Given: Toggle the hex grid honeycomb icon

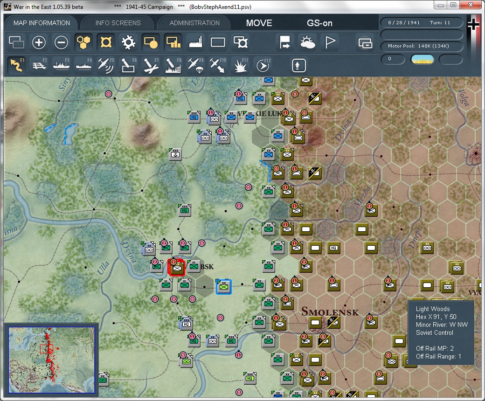Looking at the screenshot, I should 83,42.
